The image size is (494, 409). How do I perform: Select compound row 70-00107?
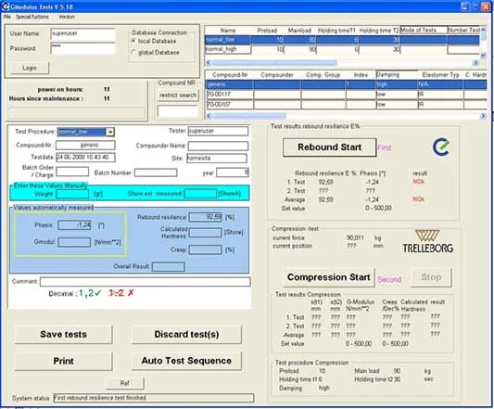pyautogui.click(x=347, y=105)
